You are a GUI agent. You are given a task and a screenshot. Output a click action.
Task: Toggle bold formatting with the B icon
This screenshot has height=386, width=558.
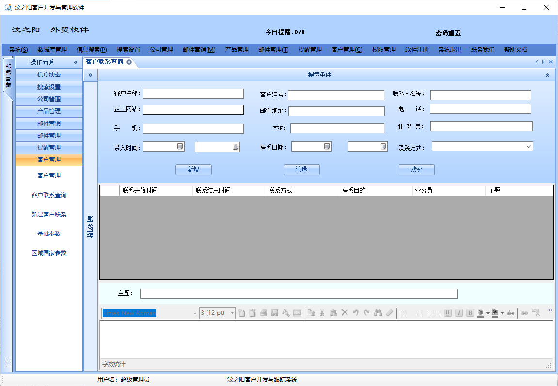pyautogui.click(x=469, y=313)
